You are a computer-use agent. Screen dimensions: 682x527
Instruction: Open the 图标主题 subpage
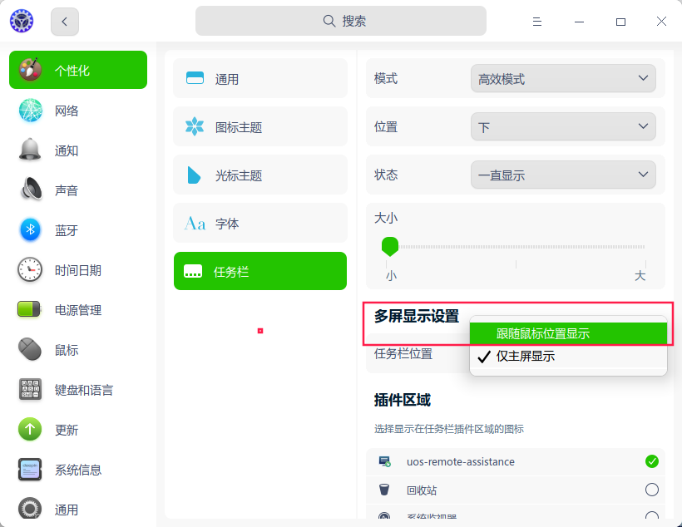(260, 126)
